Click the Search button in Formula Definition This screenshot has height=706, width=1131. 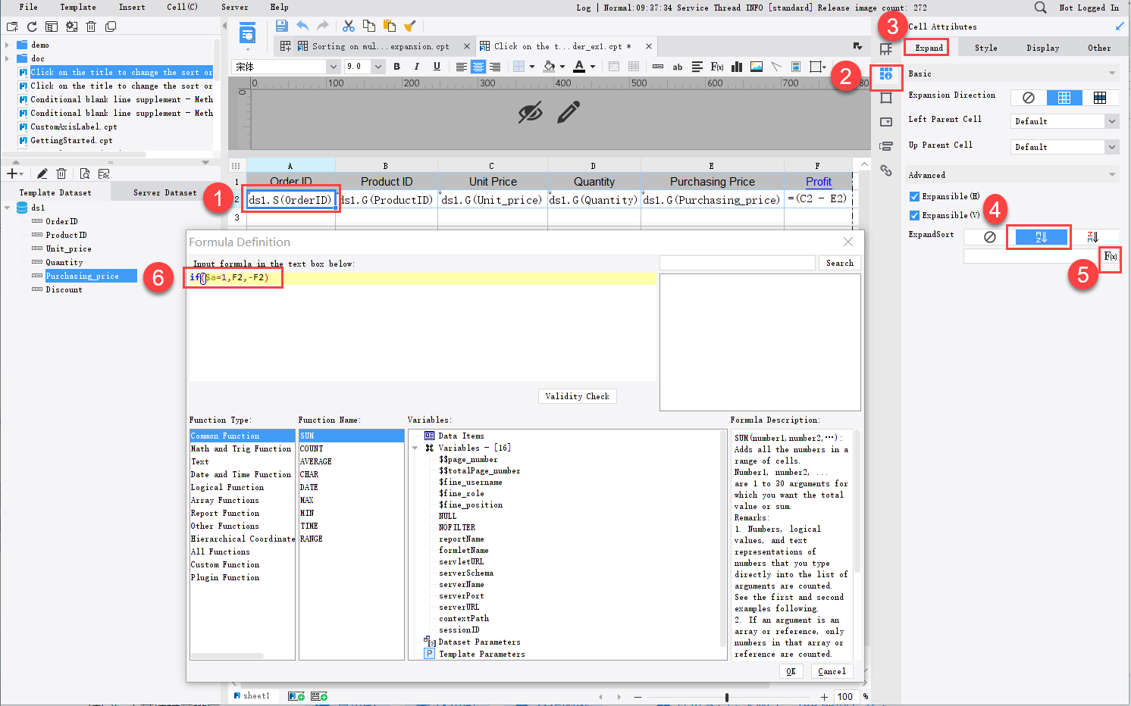coord(839,263)
